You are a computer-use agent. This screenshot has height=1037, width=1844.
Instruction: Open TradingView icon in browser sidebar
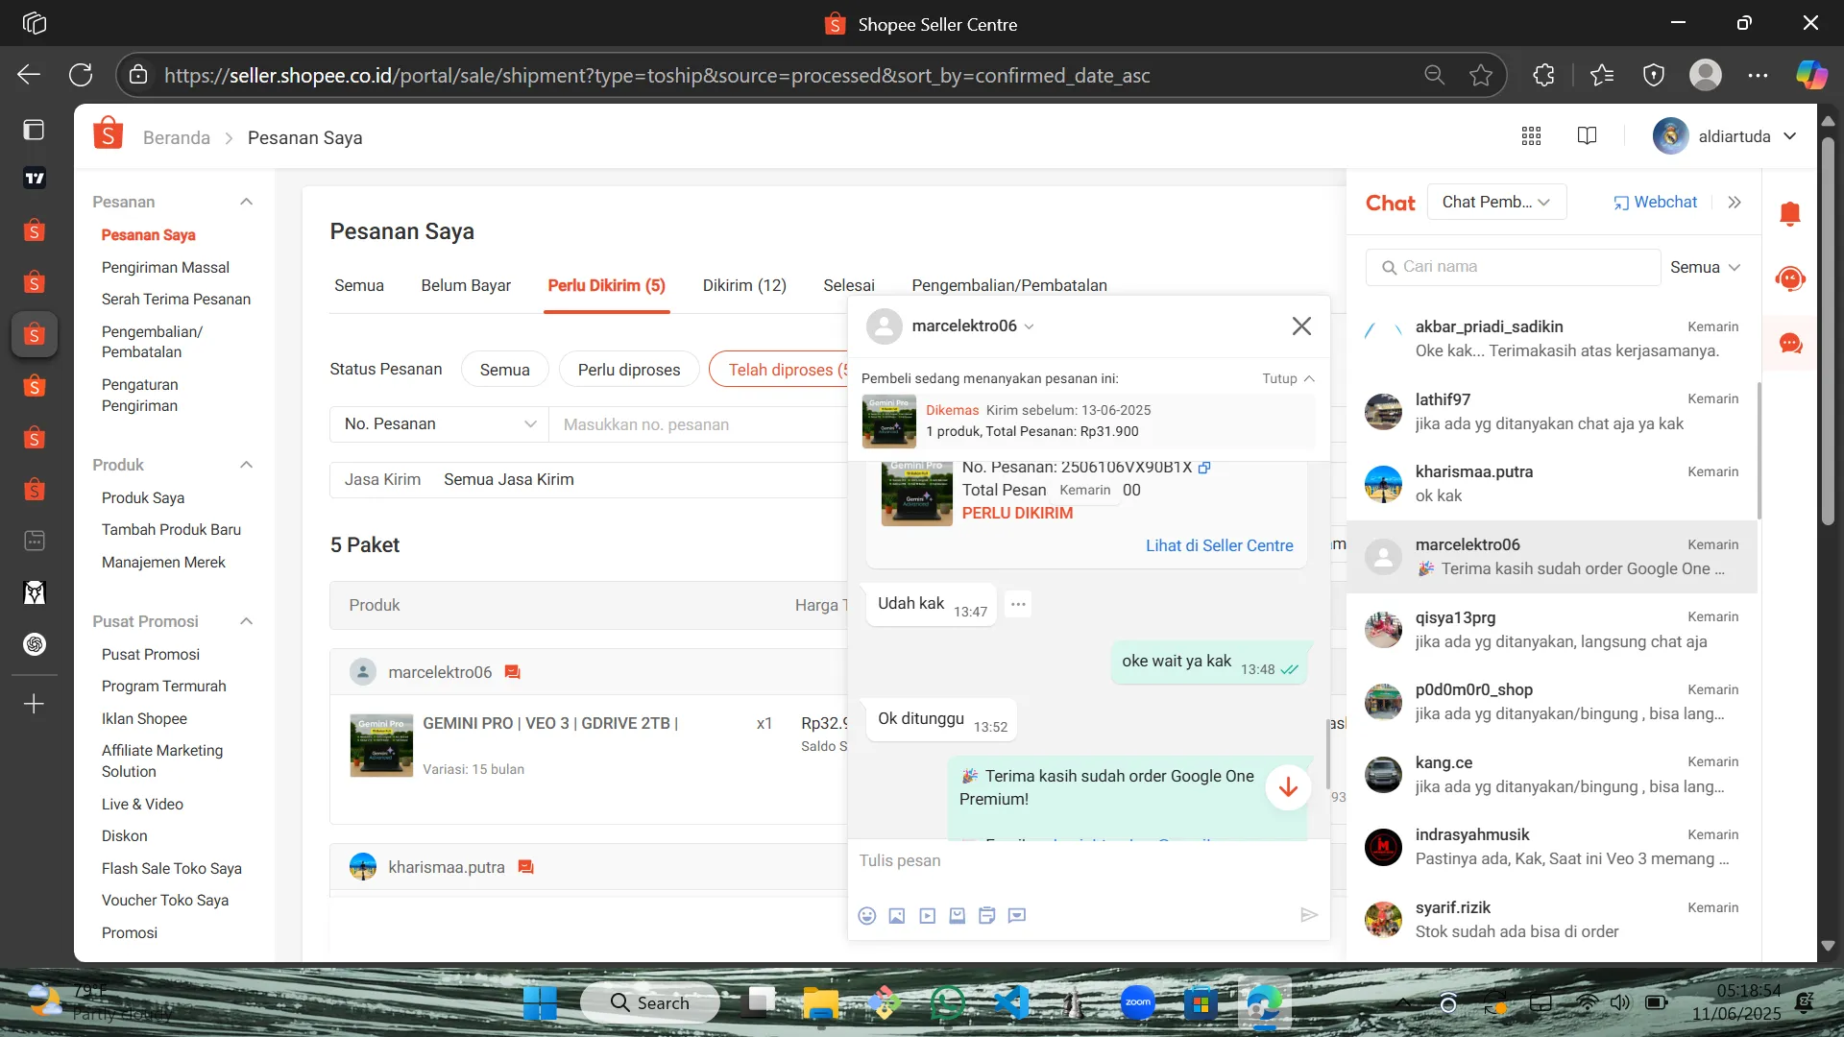click(35, 179)
